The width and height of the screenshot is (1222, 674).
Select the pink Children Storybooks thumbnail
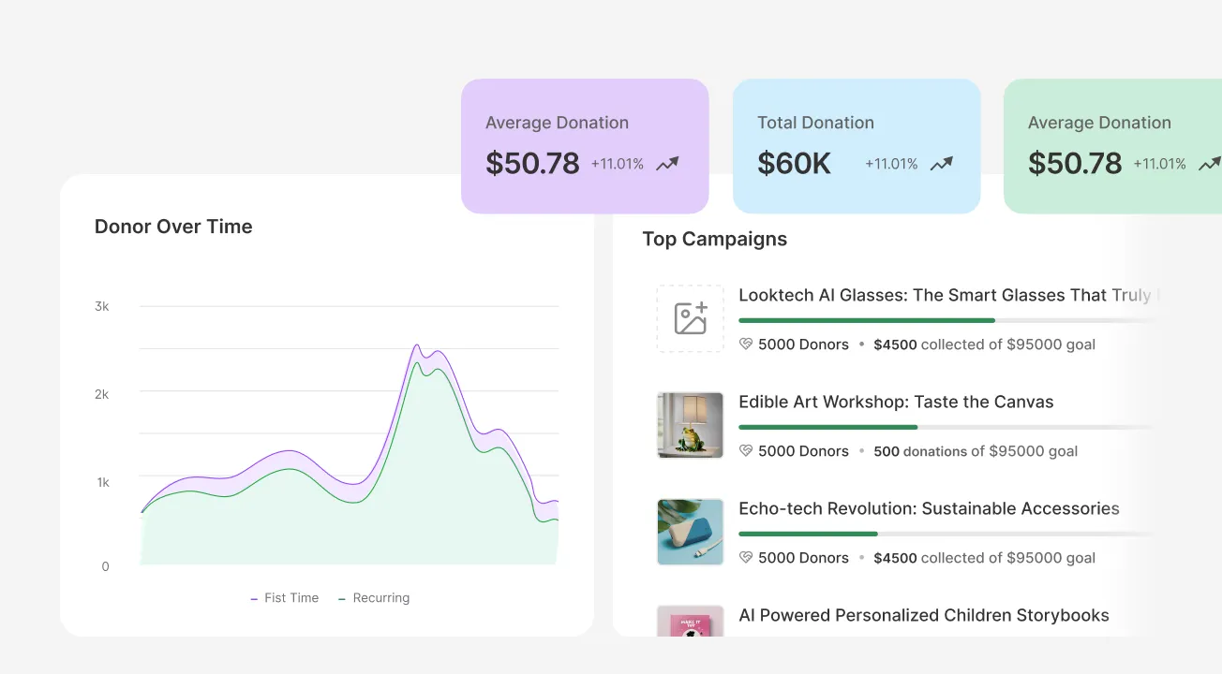pyautogui.click(x=691, y=622)
